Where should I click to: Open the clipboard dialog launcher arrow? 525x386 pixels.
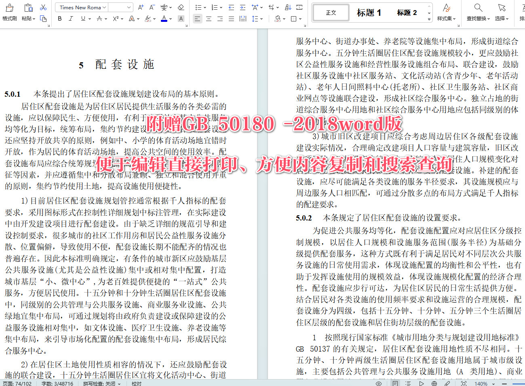pos(49,25)
